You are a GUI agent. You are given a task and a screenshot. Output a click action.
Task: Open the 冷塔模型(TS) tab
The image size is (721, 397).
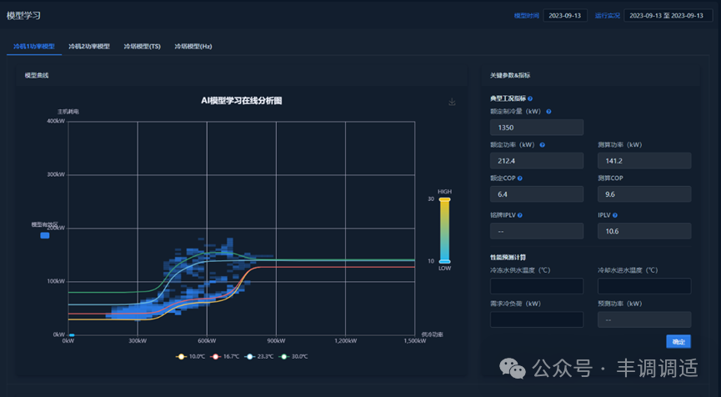coord(142,47)
